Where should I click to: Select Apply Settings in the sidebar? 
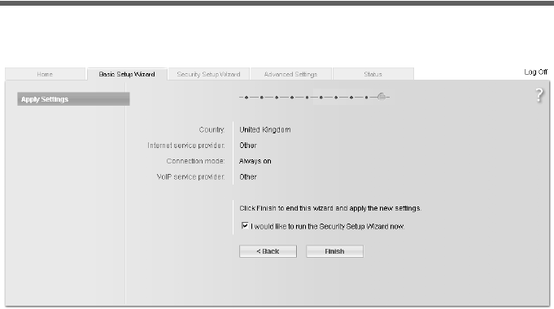(73, 99)
